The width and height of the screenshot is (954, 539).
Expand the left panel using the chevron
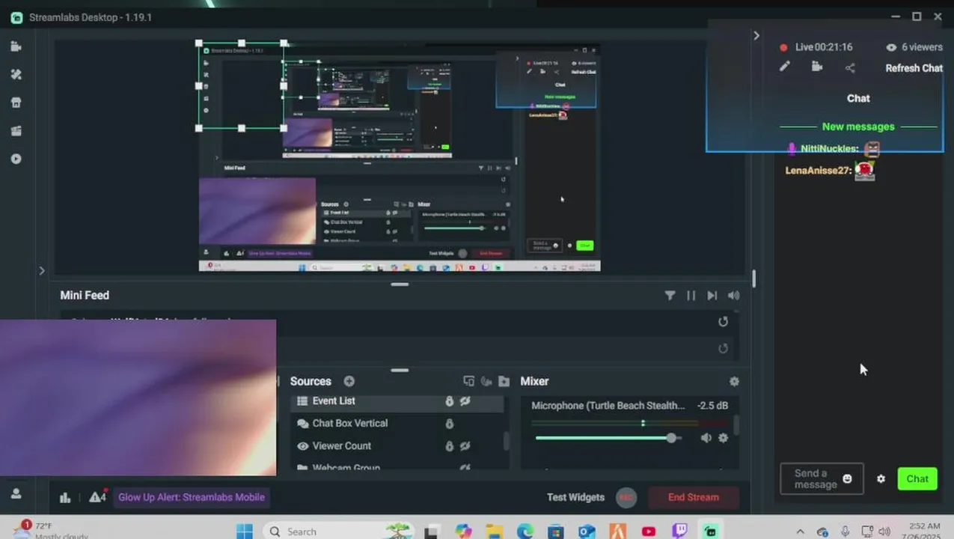click(x=42, y=271)
